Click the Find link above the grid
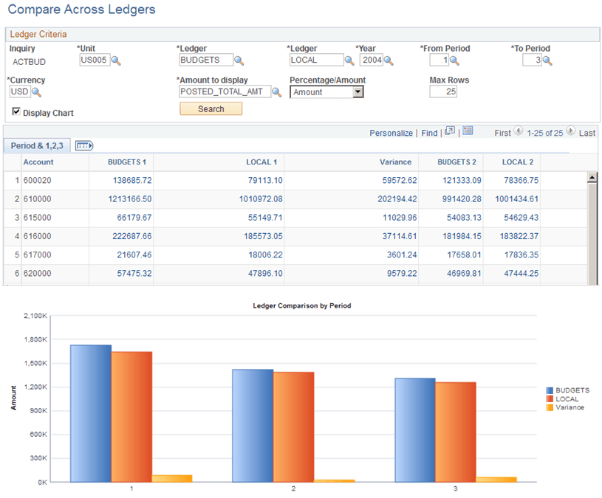602x498 pixels. coord(429,133)
